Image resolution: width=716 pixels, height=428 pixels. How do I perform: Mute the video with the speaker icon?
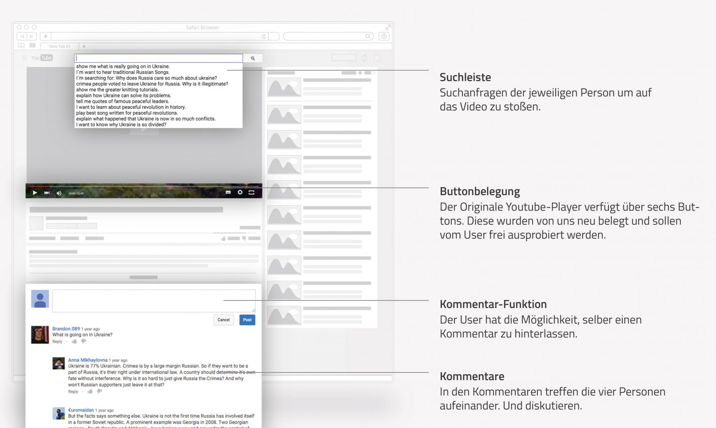point(59,193)
